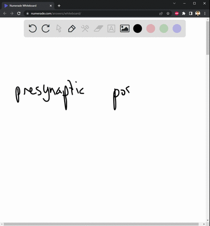The height and width of the screenshot is (226, 210).
Task: Pick the green pen color
Action: [x=164, y=28]
